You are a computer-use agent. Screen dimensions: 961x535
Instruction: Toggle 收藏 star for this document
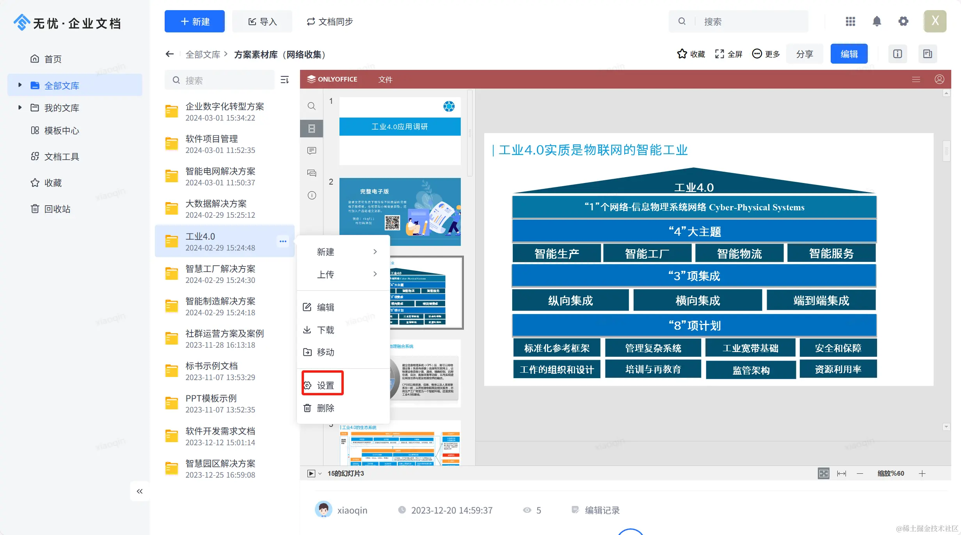[x=691, y=54]
